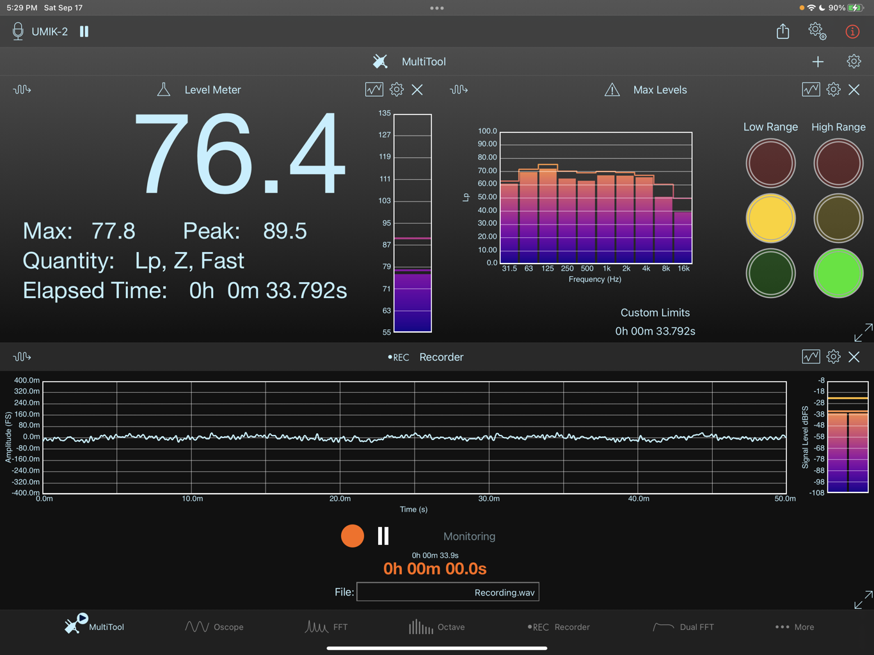
Task: Tap the Custom Limits label
Action: point(655,313)
